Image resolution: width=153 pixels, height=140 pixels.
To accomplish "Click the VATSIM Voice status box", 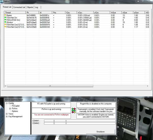I will pos(96,116).
